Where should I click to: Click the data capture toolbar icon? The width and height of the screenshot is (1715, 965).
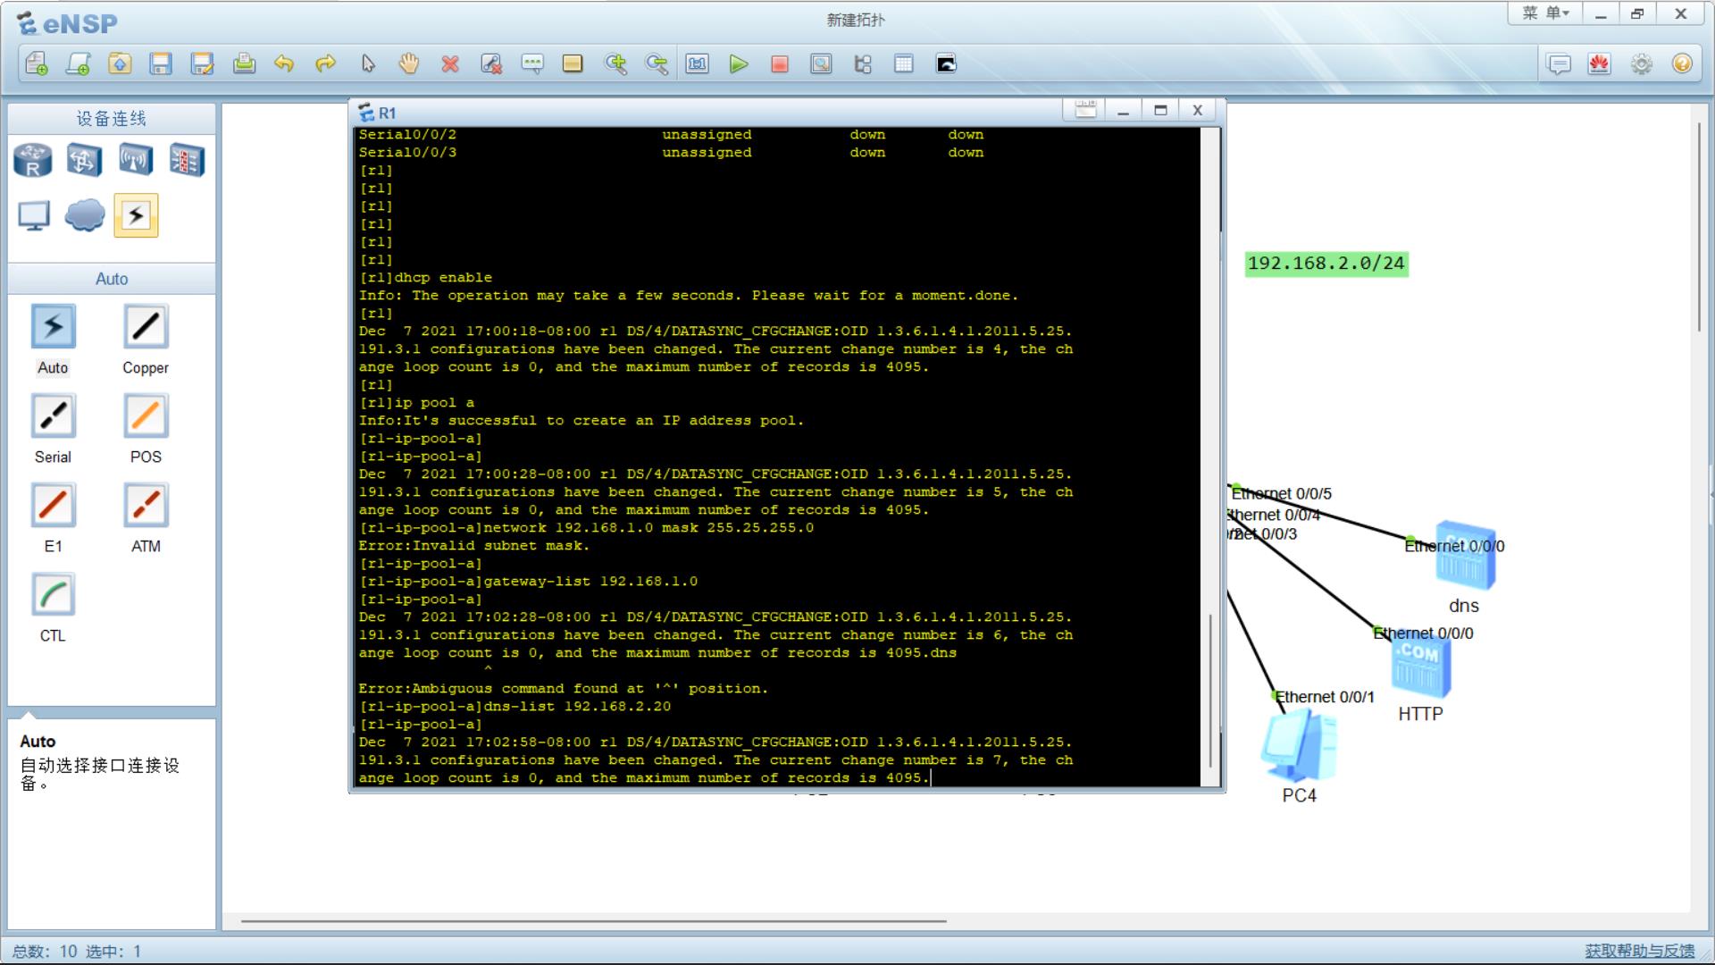point(821,63)
